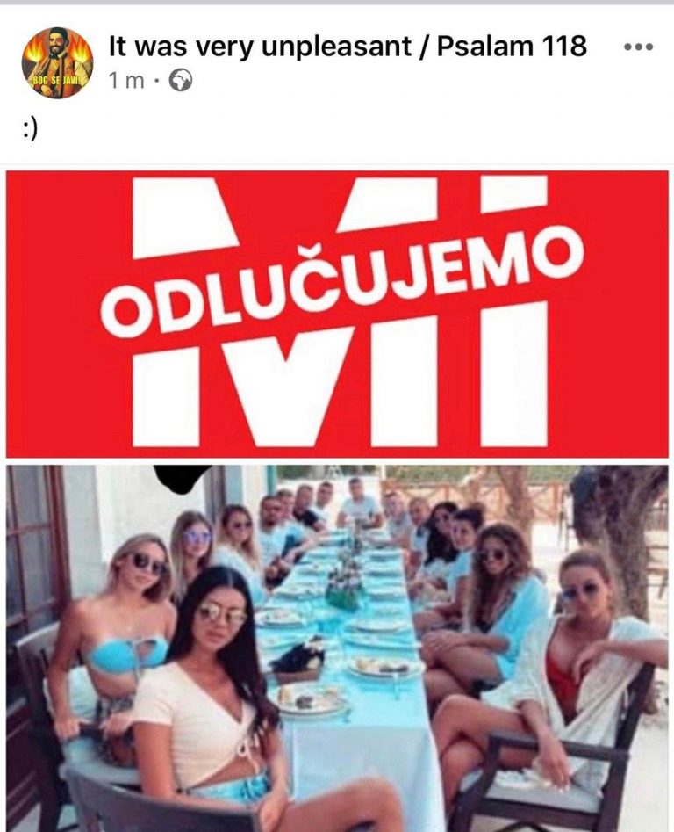This screenshot has width=674, height=832.
Task: Click the dot separator beside the timestamp
Action: click(156, 81)
